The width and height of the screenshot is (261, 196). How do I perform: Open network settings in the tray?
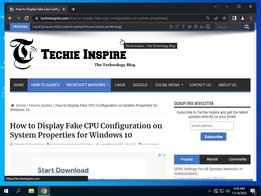click(222, 191)
